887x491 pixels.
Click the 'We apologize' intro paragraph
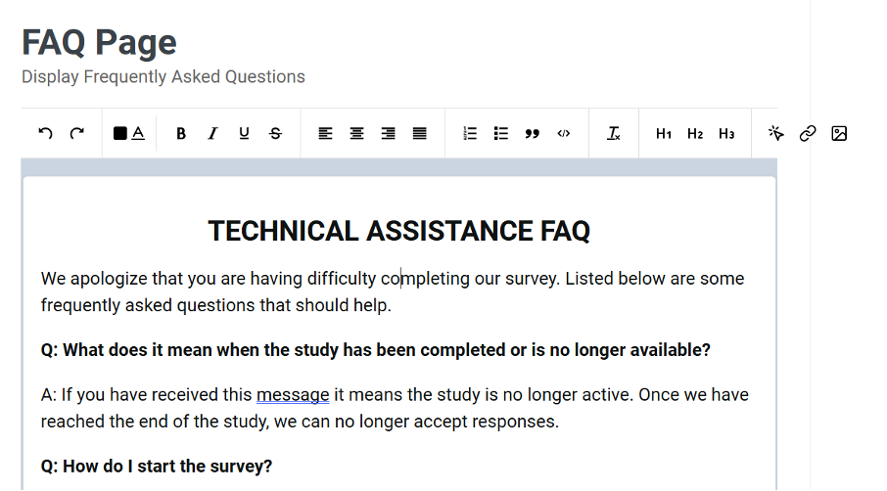(x=393, y=291)
